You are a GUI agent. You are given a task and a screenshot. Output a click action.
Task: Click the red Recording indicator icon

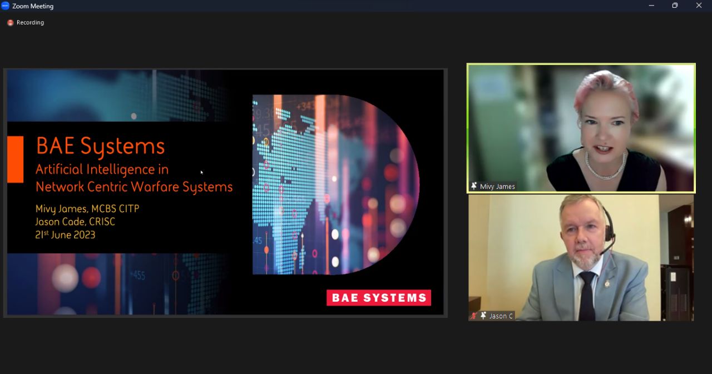coord(10,23)
